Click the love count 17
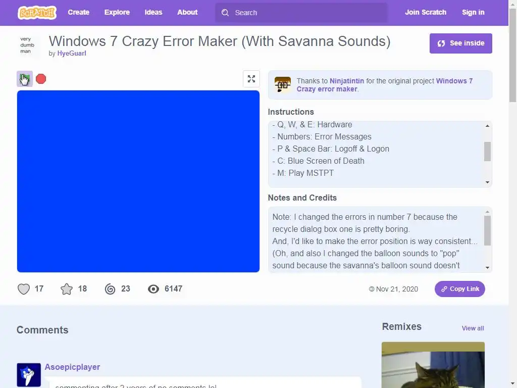Image resolution: width=517 pixels, height=388 pixels. (x=39, y=289)
